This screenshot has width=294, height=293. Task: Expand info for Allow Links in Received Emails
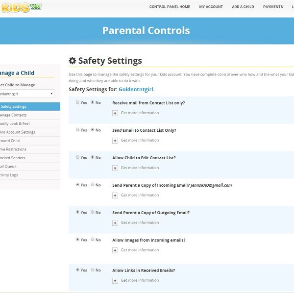pyautogui.click(x=115, y=281)
